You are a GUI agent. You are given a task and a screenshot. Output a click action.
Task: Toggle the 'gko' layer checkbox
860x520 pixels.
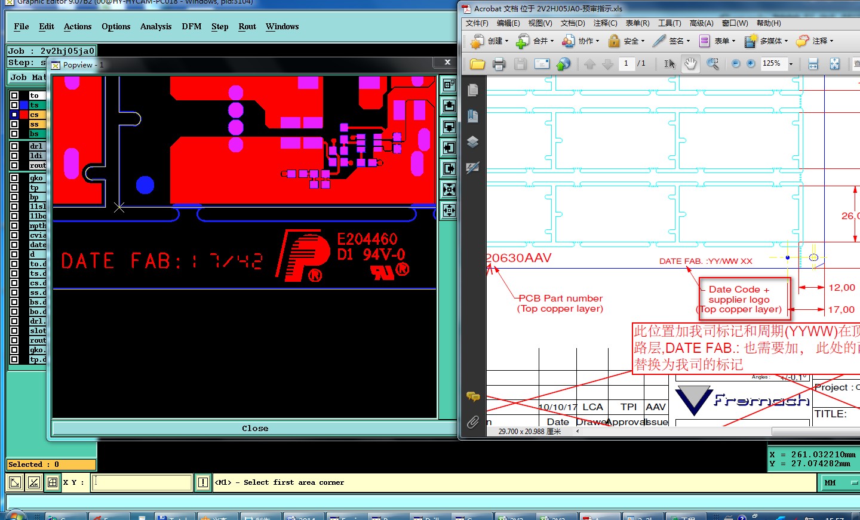14,178
